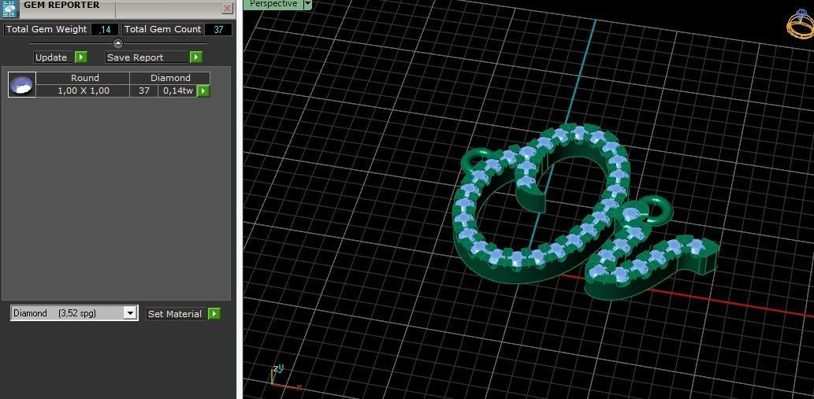The image size is (814, 399).
Task: Click the Total Gem Weight label
Action: [46, 30]
